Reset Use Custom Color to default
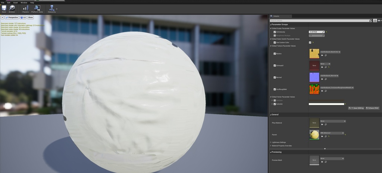Screen dimensions: 382x173 click(x=313, y=42)
